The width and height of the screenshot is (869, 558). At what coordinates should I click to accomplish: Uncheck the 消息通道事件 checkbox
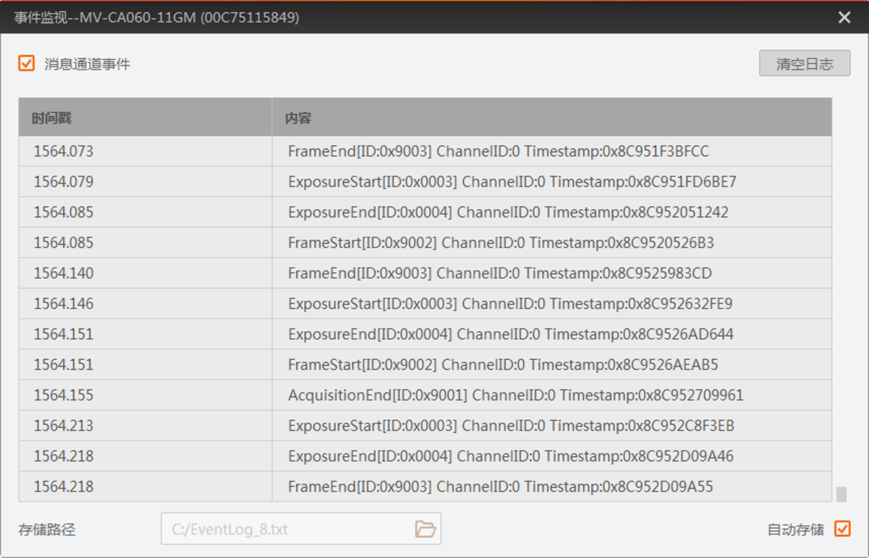(26, 63)
